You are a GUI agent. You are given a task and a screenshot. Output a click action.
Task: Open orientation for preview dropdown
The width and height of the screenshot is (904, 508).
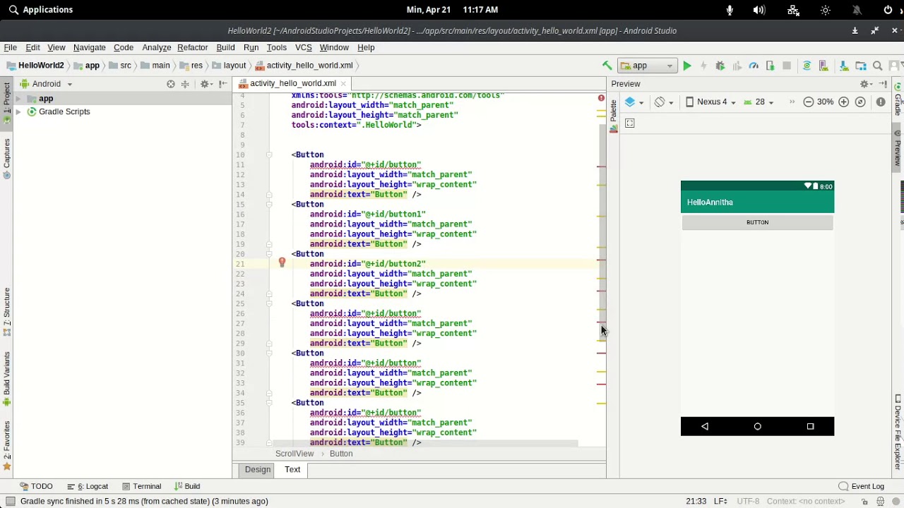[x=663, y=102]
